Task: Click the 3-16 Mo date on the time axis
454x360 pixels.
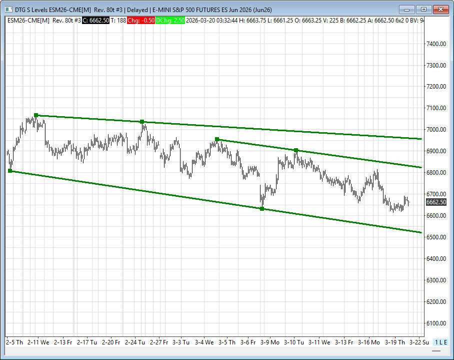Action: (x=369, y=342)
